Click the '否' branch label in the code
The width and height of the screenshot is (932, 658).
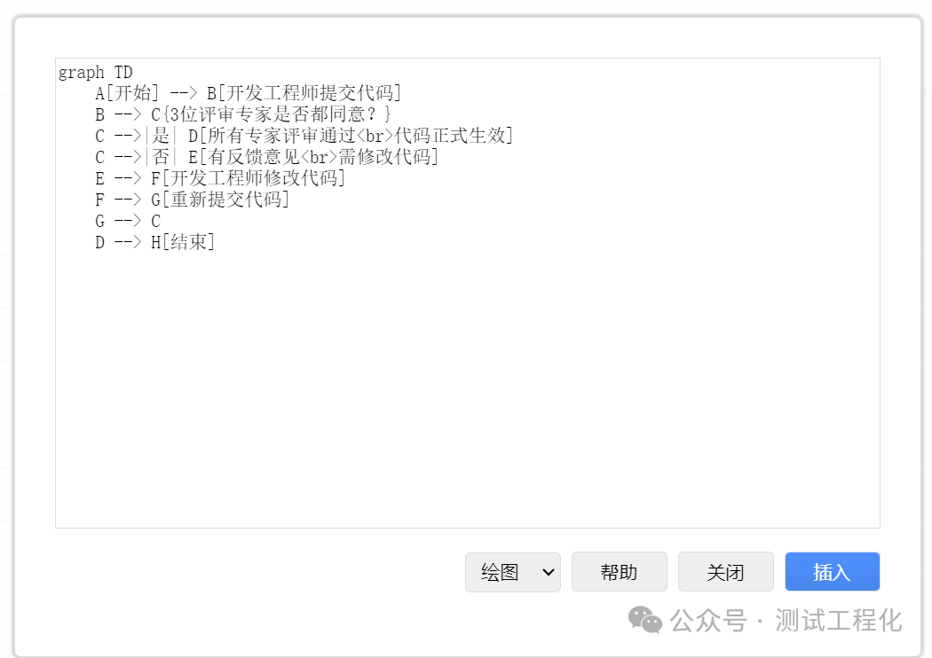(161, 157)
